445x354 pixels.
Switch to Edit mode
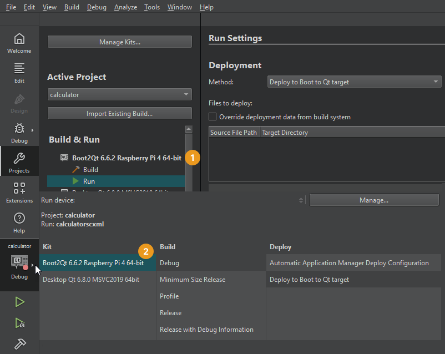tap(19, 73)
